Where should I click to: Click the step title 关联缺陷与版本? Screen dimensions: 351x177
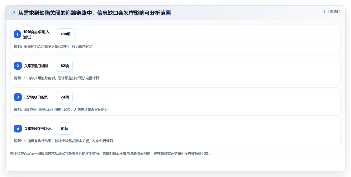(x=38, y=129)
